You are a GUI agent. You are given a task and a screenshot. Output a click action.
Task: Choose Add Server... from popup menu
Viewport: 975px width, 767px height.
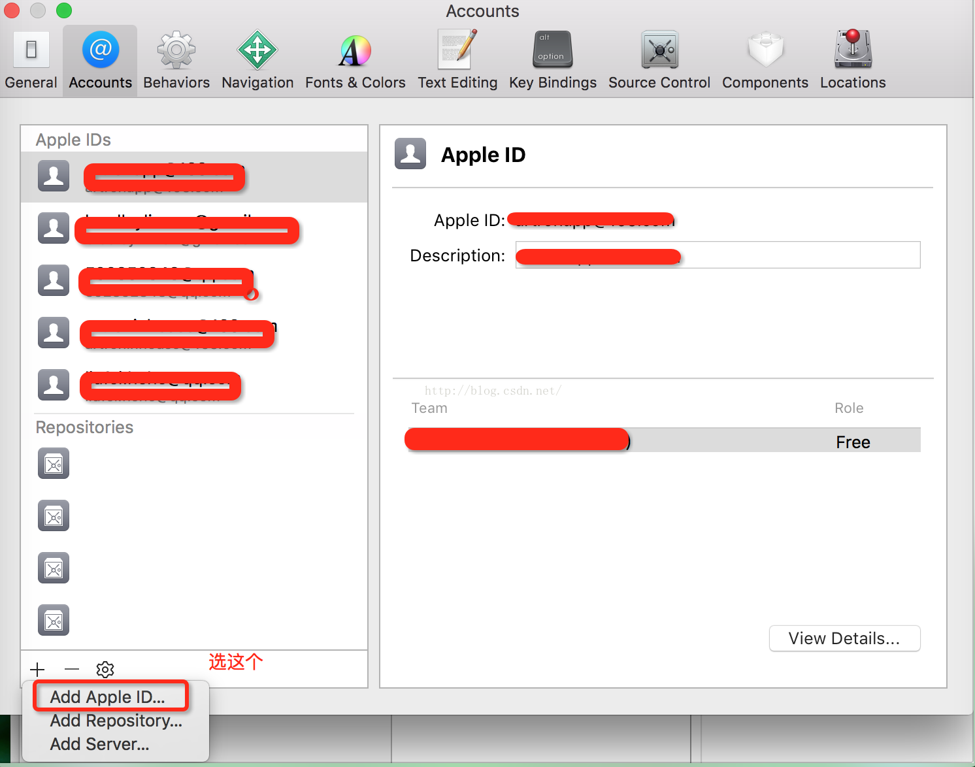(x=100, y=744)
